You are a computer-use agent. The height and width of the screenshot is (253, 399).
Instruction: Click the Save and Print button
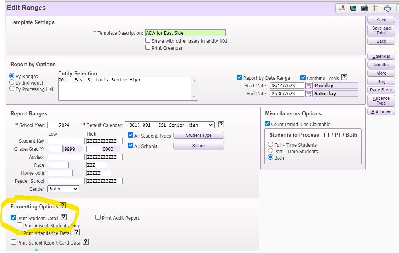[x=381, y=30]
